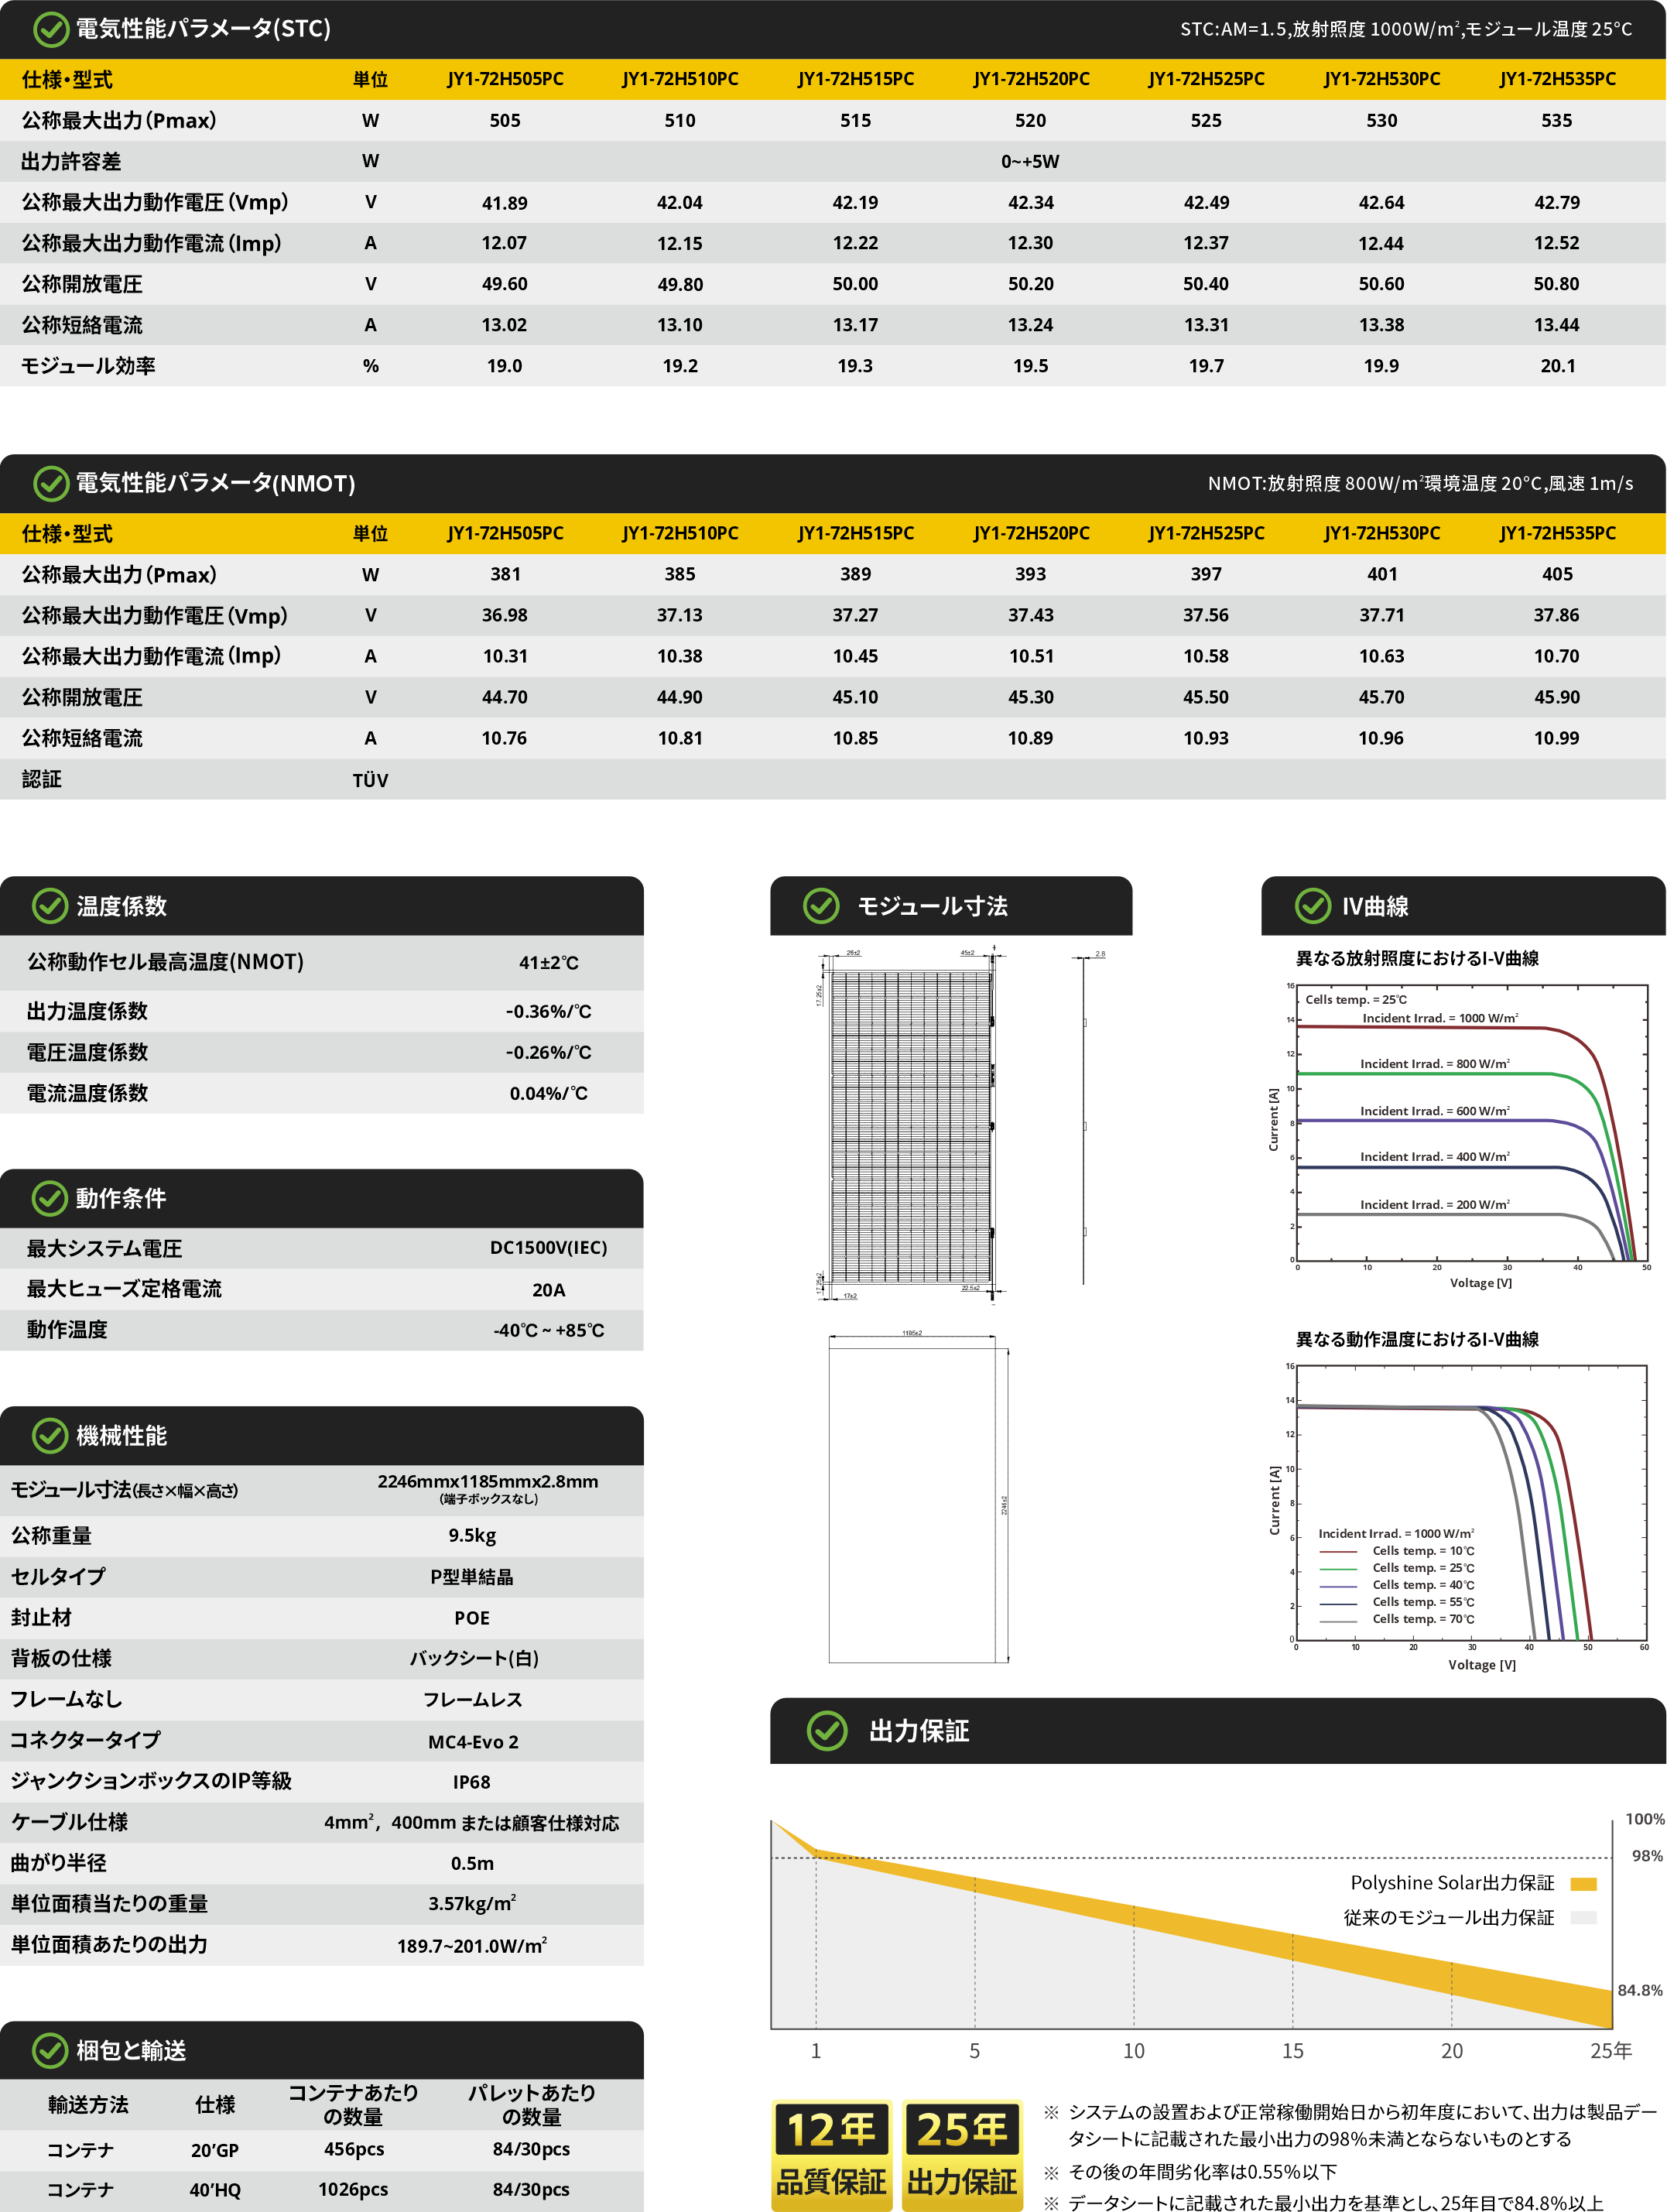Click the STC Imp value 12.52

[1557, 243]
